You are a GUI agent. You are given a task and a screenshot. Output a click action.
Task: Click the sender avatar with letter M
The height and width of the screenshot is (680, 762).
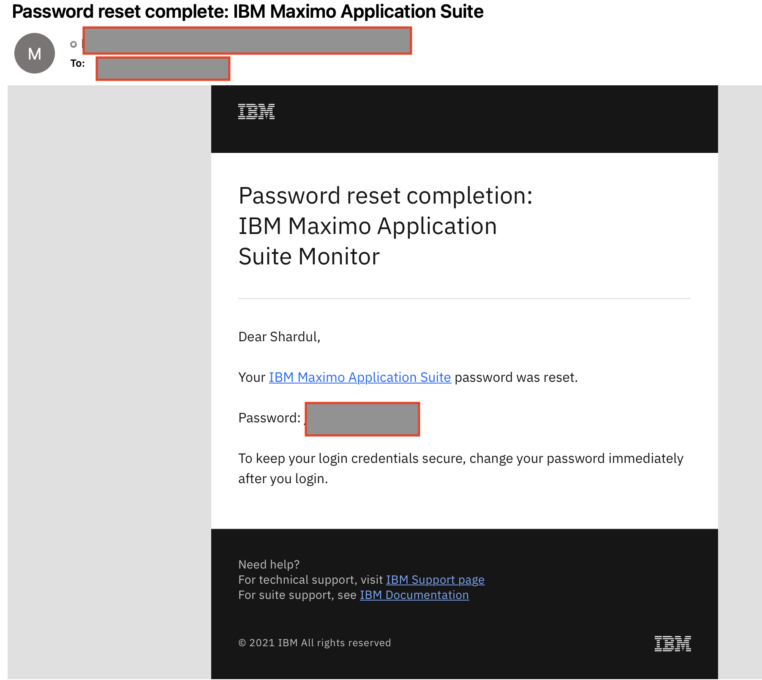(35, 53)
